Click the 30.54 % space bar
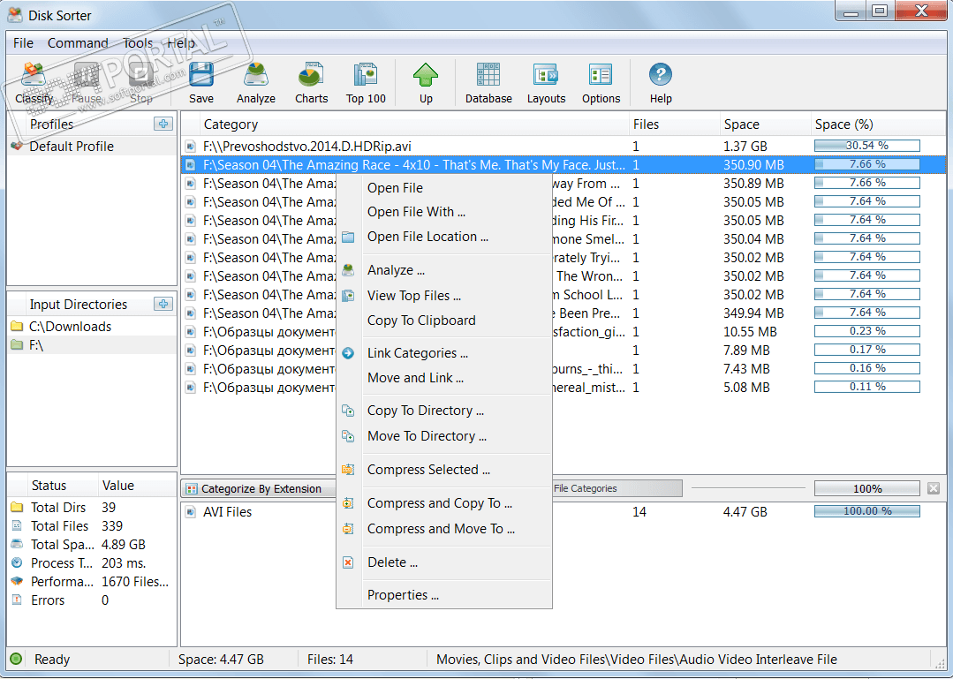This screenshot has width=953, height=679. [x=866, y=146]
